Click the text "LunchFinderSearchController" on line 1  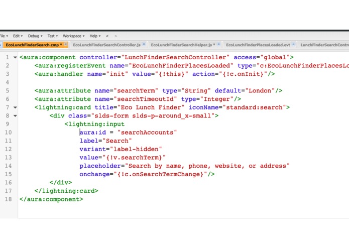pos(175,57)
